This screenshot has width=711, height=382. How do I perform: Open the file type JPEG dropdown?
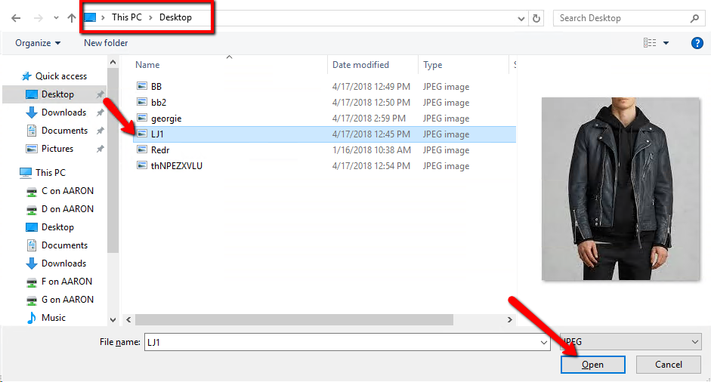631,342
